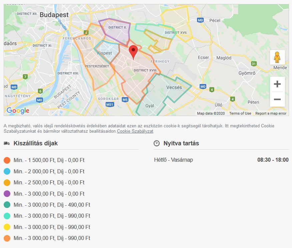Click the DISTRICT XI. map label
The image size is (292, 248).
(x=42, y=46)
